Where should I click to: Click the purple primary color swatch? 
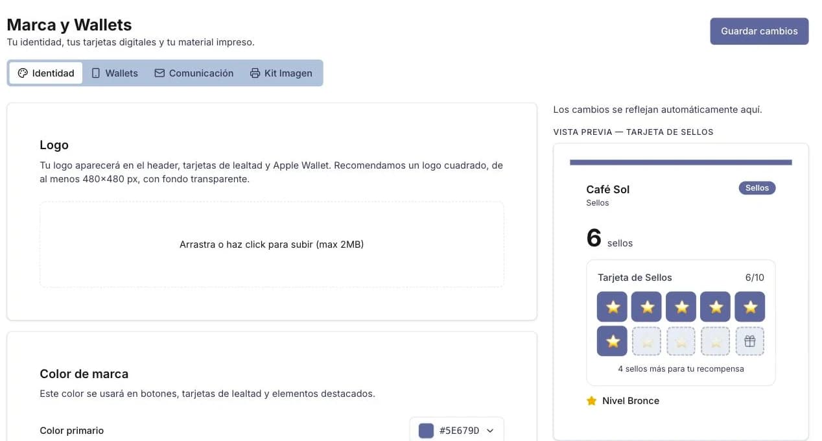click(x=426, y=431)
